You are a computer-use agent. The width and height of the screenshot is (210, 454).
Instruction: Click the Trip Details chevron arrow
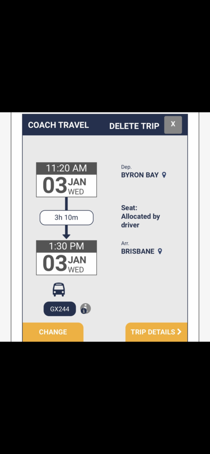tap(179, 332)
